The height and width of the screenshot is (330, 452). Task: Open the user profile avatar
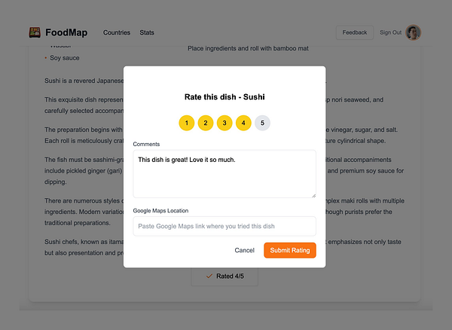coord(413,32)
